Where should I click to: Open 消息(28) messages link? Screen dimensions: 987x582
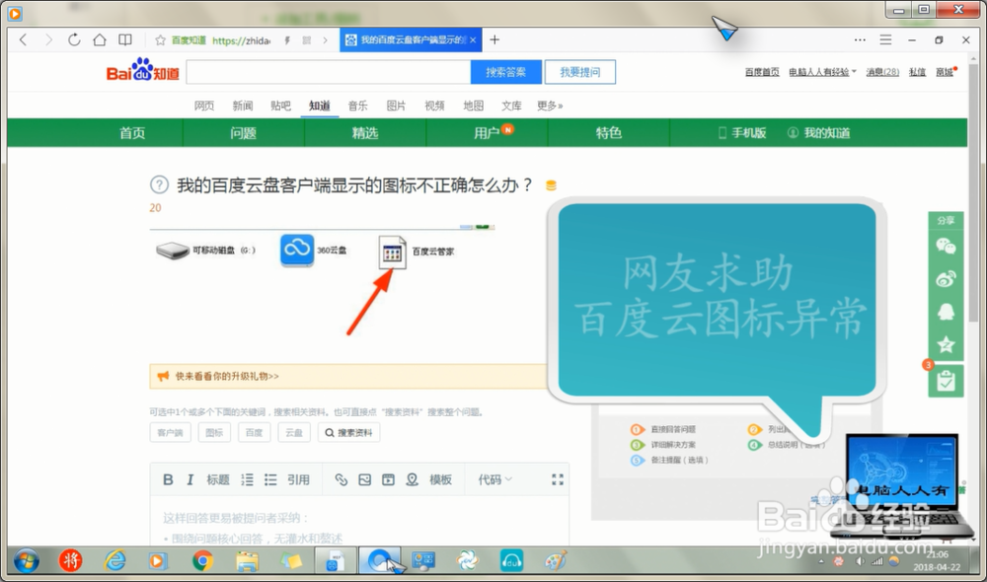coord(882,72)
